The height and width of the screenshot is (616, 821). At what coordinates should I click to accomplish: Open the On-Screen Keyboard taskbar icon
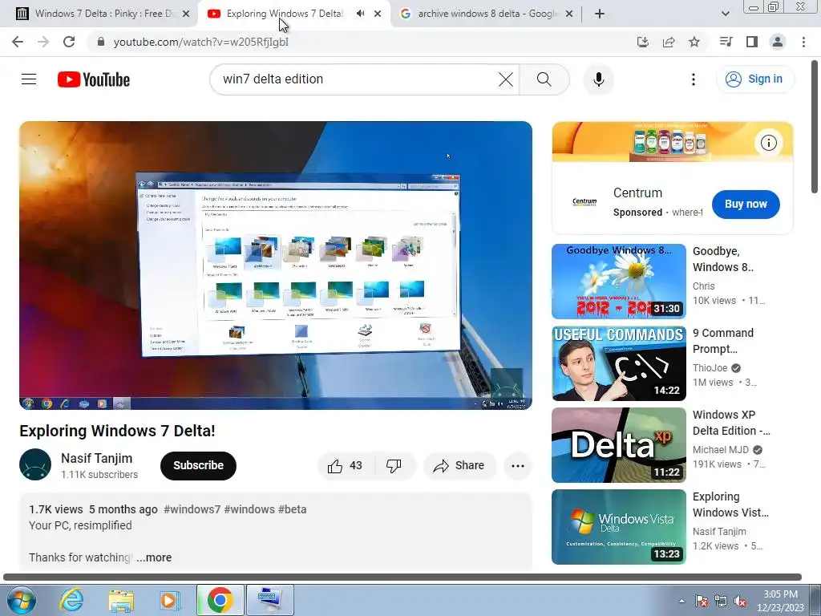(269, 600)
